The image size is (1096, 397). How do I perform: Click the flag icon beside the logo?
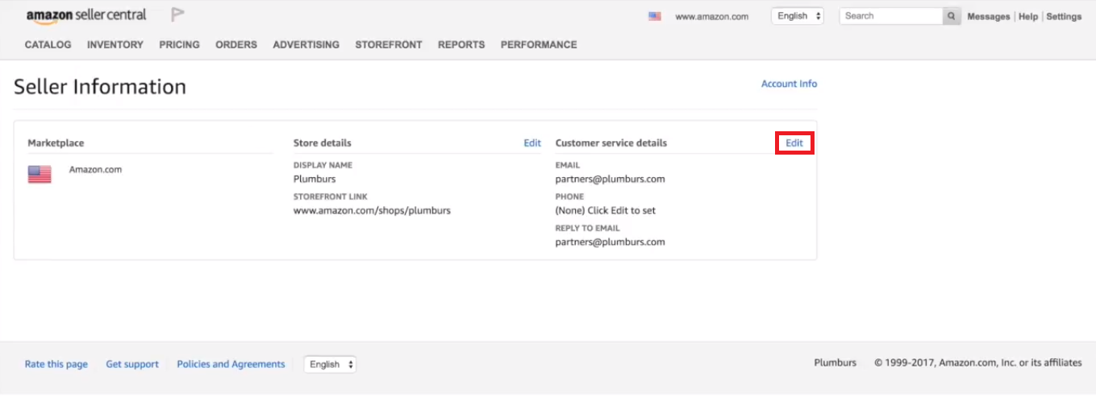coord(178,15)
